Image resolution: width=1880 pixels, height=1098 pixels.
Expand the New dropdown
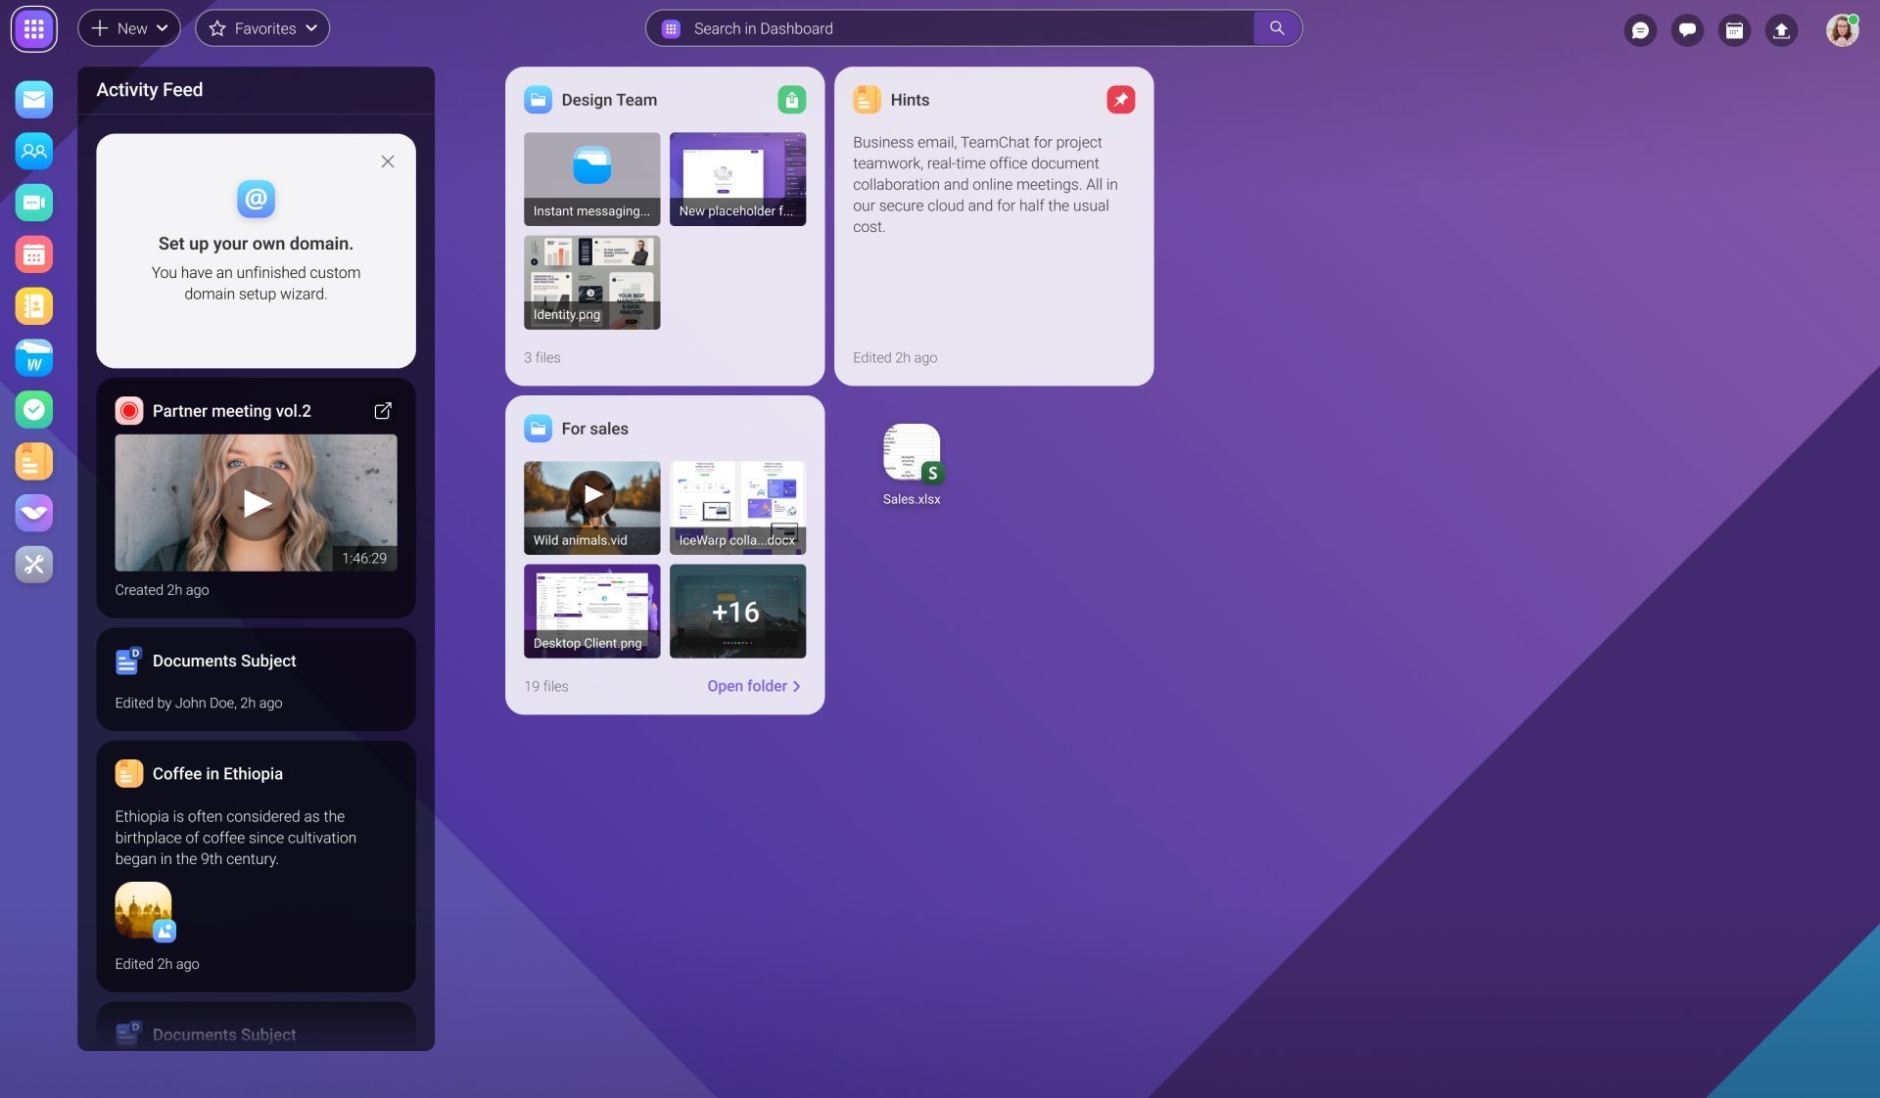coord(129,28)
